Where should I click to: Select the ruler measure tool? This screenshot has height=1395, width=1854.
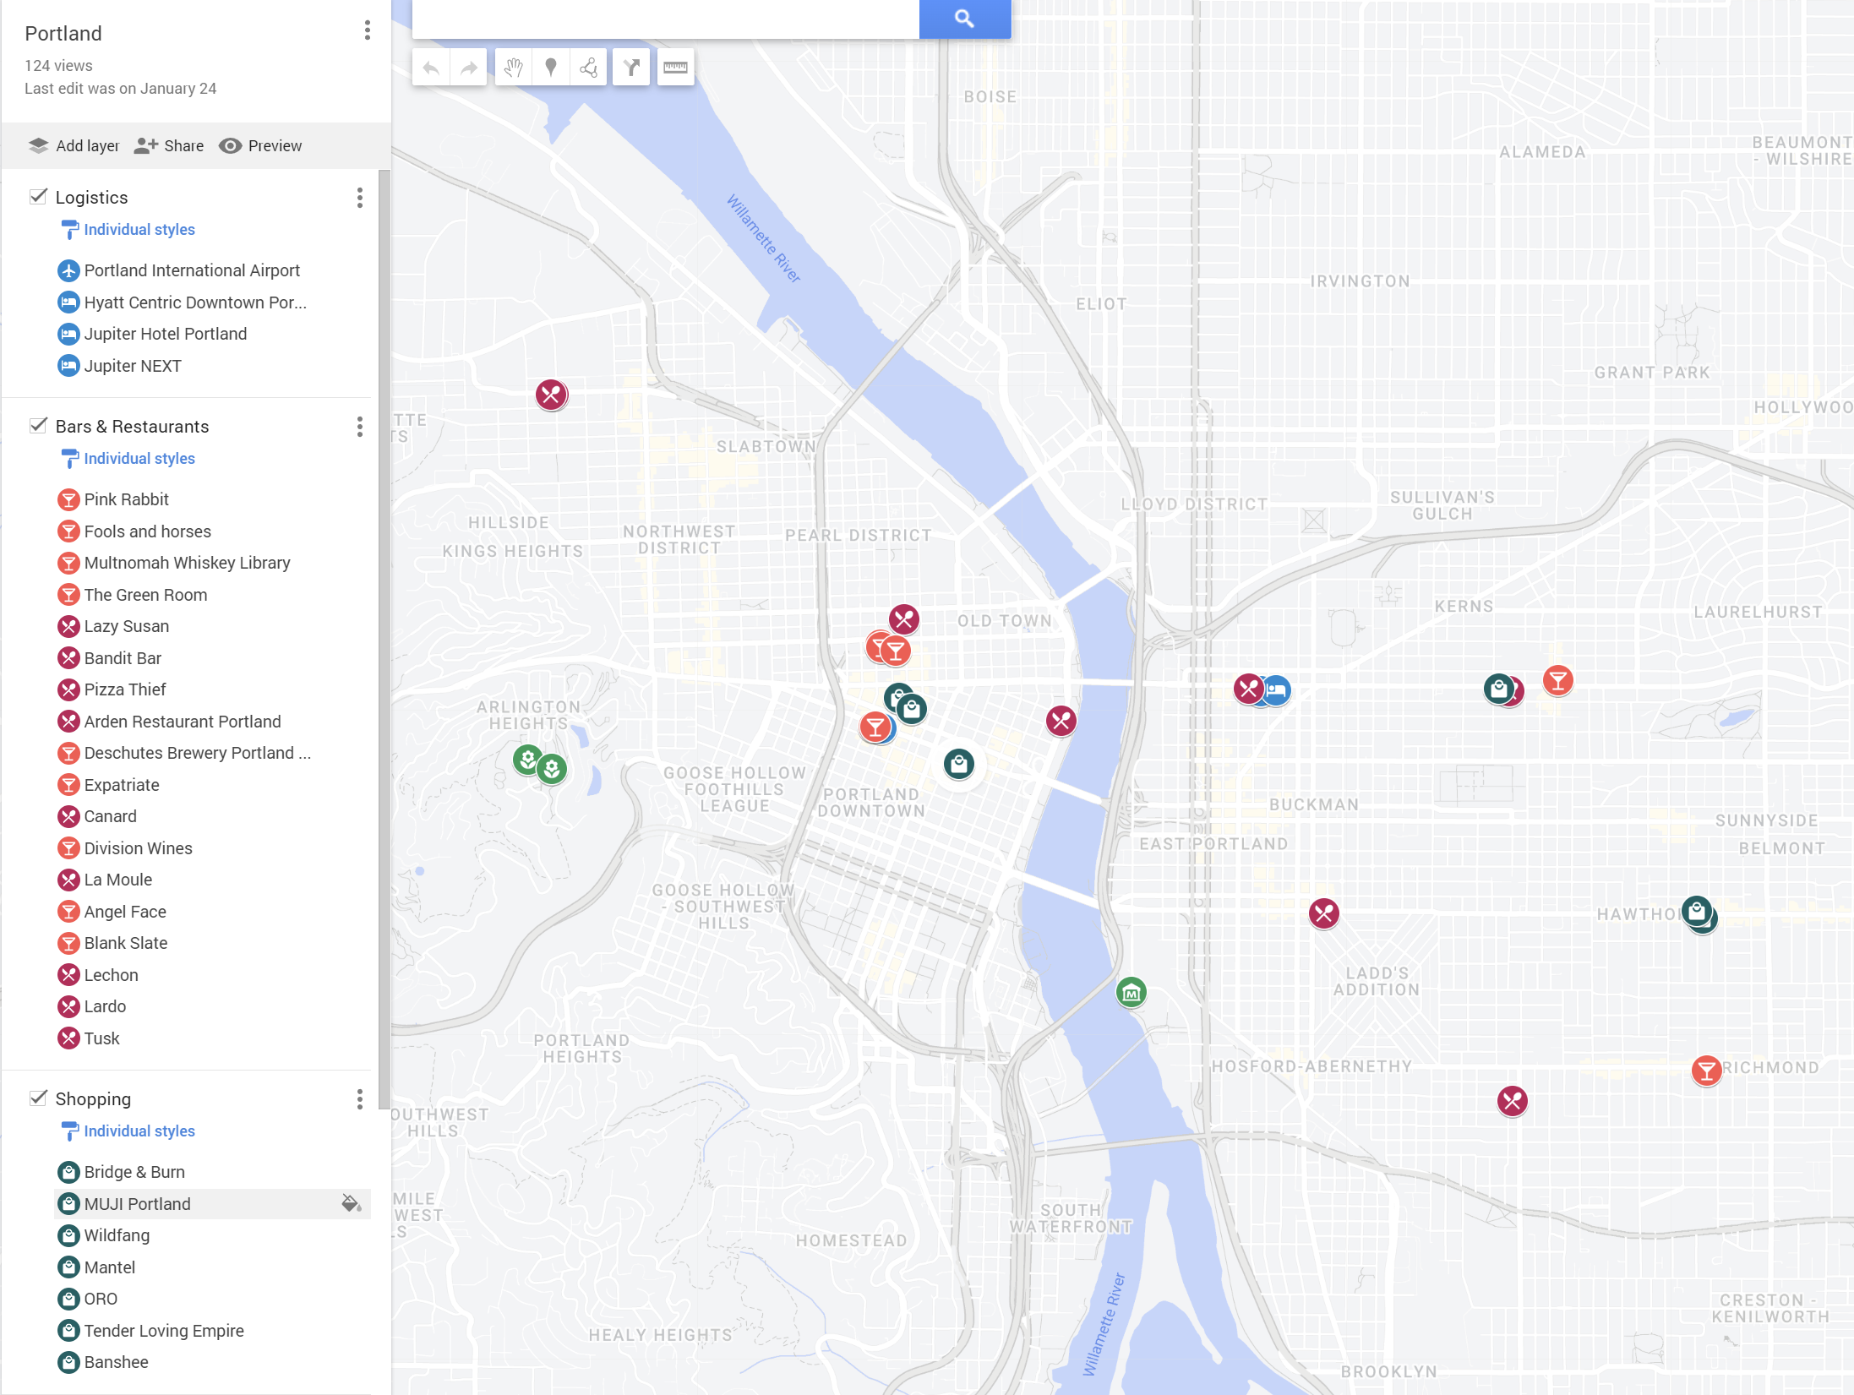click(x=675, y=68)
